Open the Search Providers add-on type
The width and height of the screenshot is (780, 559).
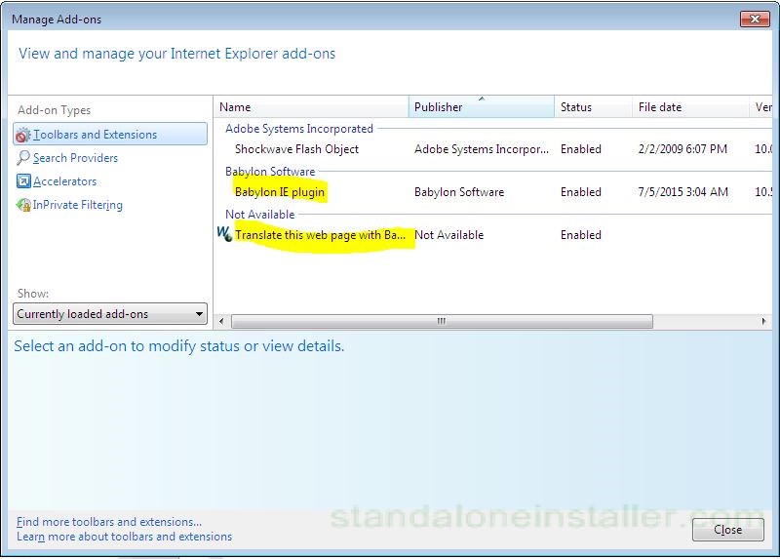click(75, 158)
